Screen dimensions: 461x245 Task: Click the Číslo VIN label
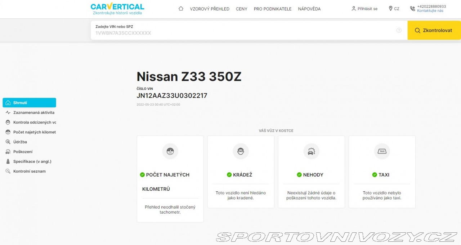[145, 89]
